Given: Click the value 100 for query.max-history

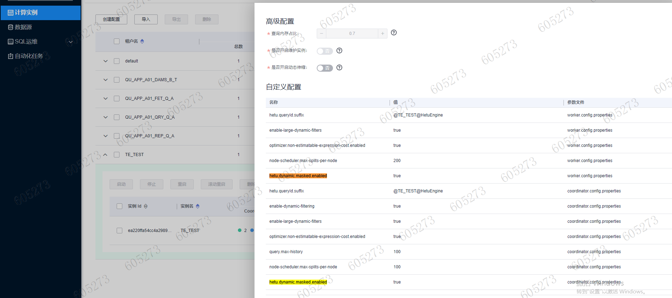Looking at the screenshot, I should (397, 252).
